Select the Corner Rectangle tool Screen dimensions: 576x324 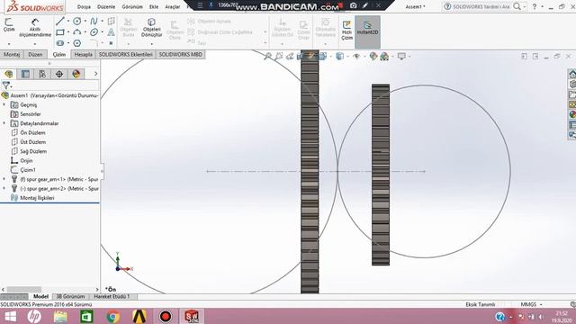60,32
